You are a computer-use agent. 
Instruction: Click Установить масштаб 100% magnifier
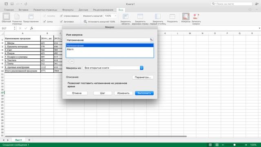click(x=85, y=22)
